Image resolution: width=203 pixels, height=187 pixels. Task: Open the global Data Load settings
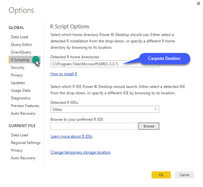(x=20, y=37)
